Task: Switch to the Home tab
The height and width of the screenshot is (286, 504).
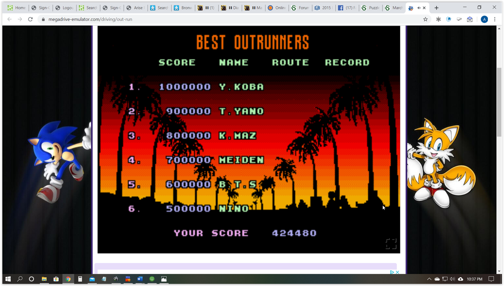Action: coord(17,8)
